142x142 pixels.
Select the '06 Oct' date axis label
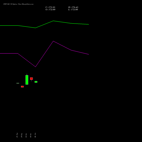click(35, 135)
